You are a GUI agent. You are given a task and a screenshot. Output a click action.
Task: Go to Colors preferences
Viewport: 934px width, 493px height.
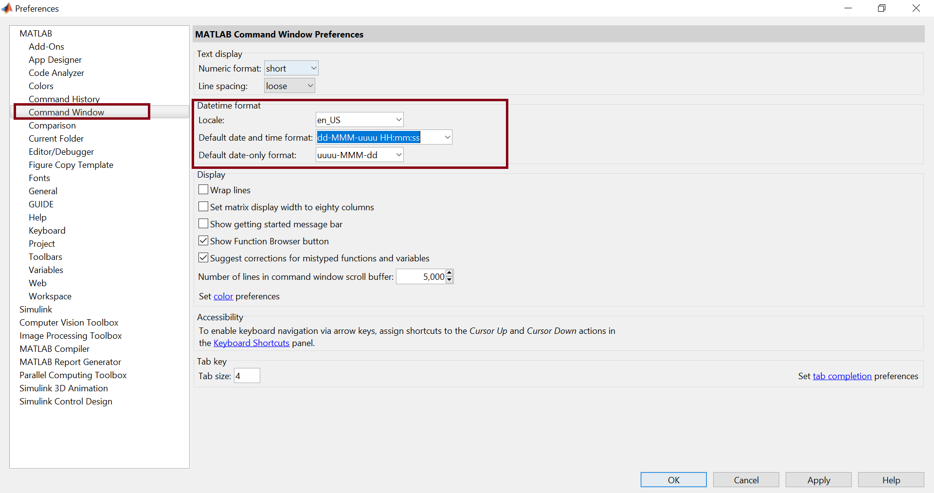pos(41,86)
